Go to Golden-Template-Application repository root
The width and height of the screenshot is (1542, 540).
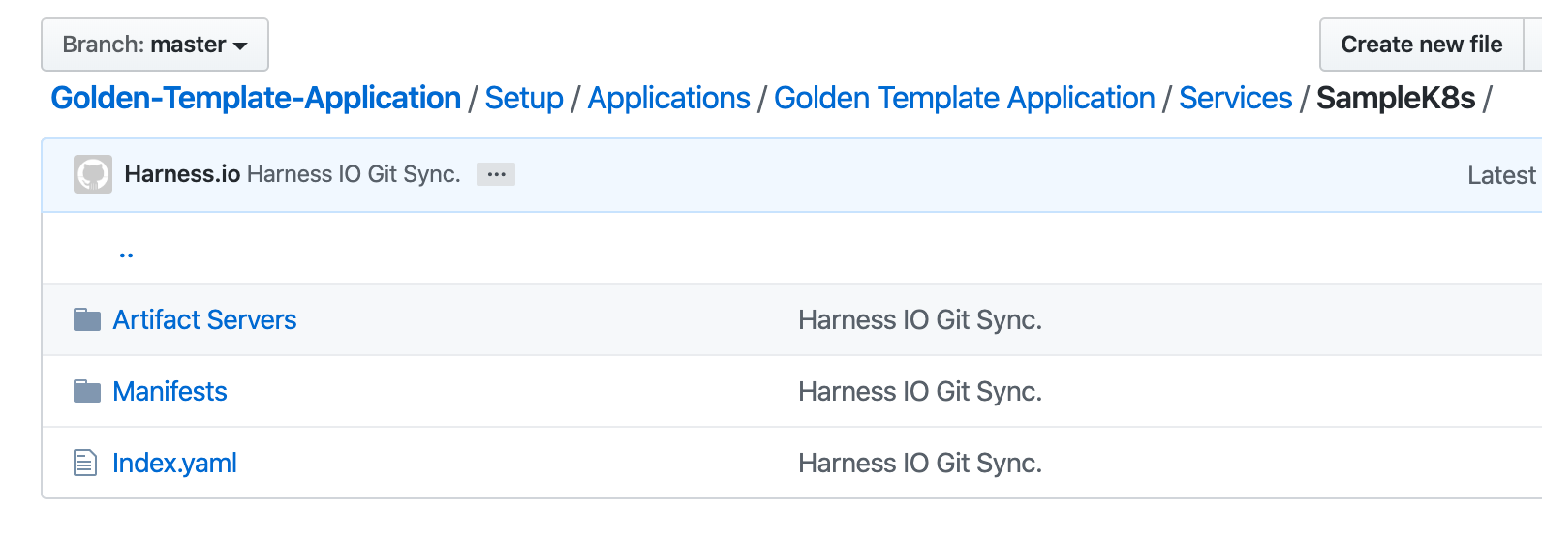tap(256, 98)
